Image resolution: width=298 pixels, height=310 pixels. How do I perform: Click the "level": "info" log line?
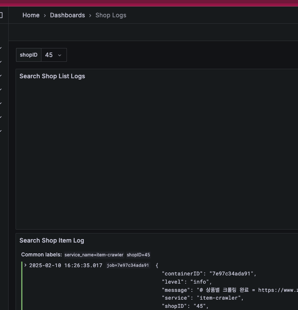pos(187,282)
